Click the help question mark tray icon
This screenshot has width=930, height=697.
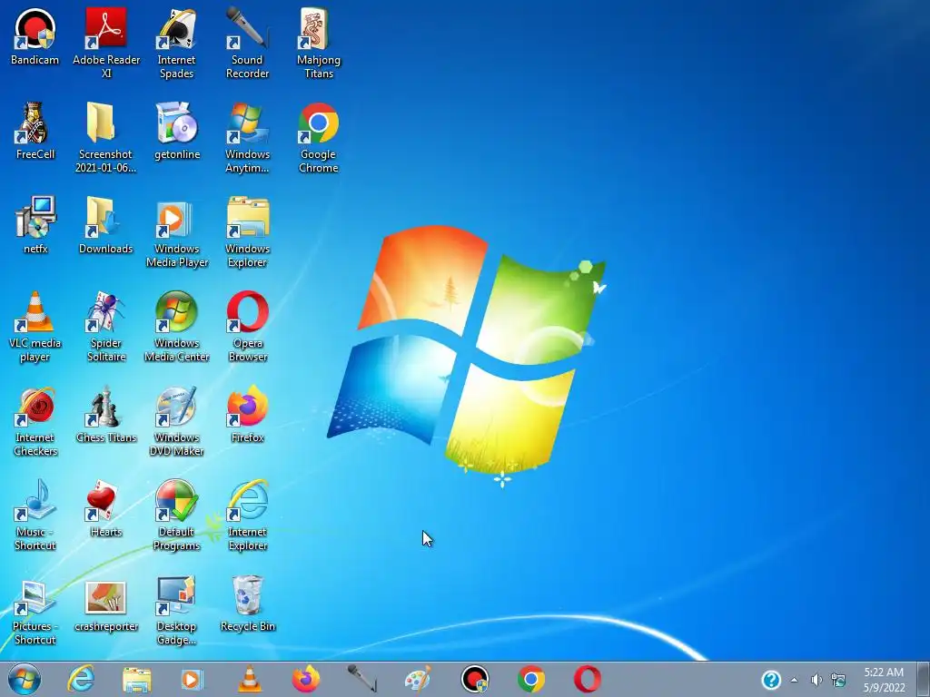(x=771, y=680)
